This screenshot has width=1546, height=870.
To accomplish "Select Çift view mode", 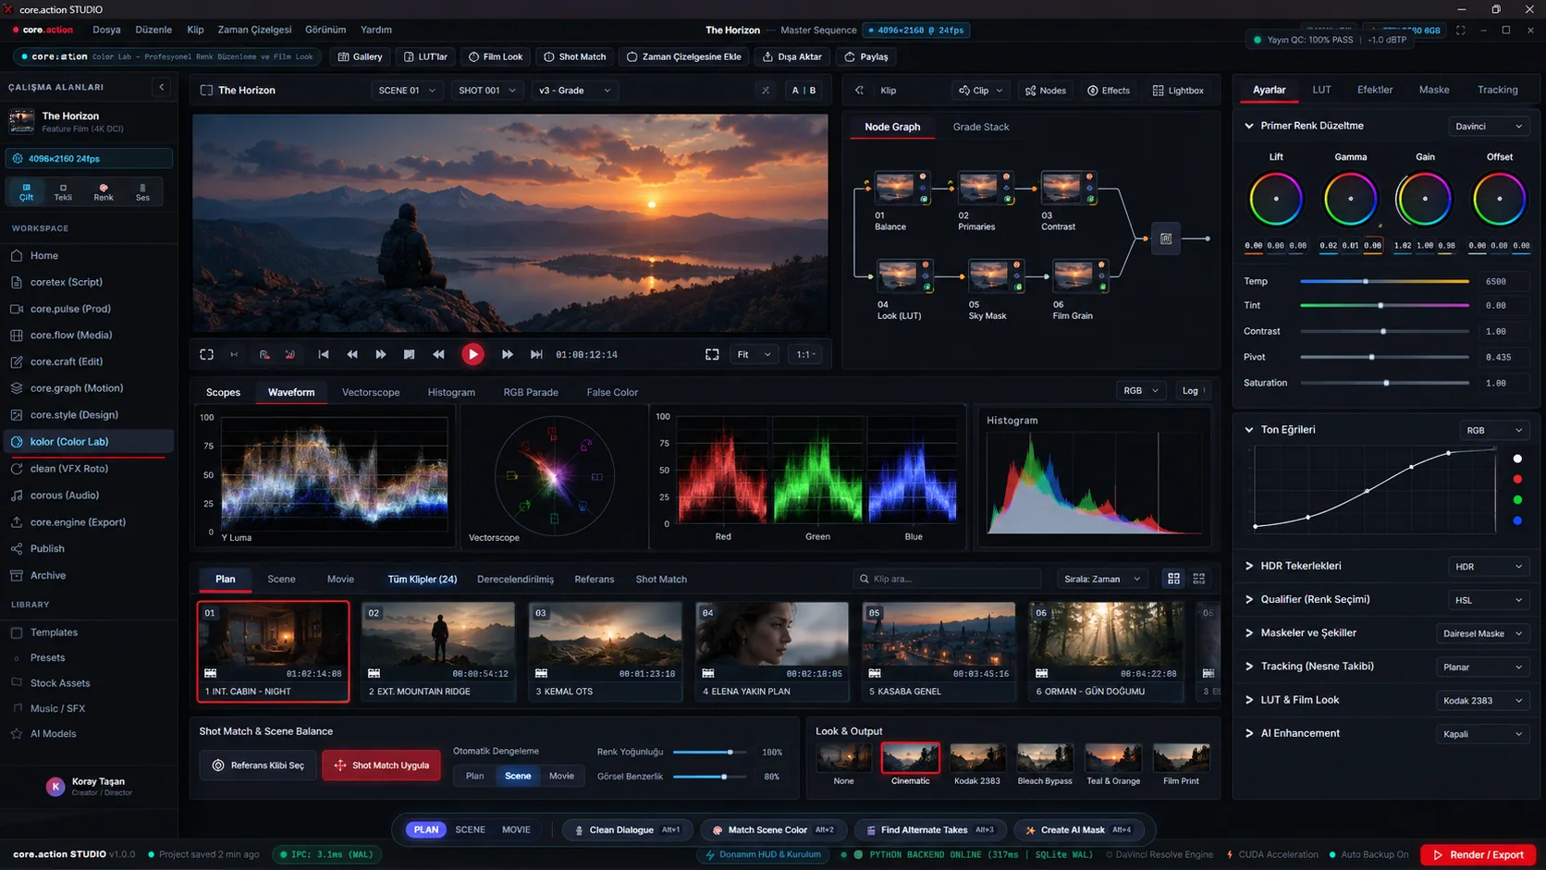I will pos(26,191).
